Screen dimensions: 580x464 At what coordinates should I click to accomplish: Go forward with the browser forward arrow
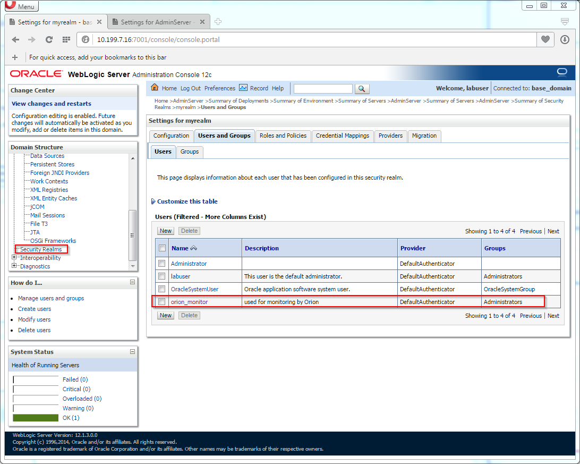[x=32, y=39]
